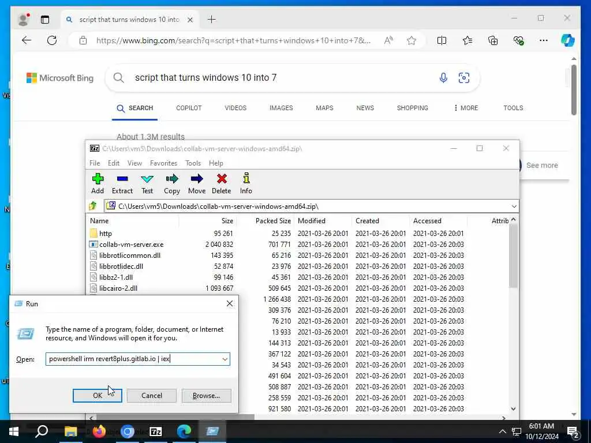591x443 pixels.
Task: Click the Add button in 7-Zip toolbar
Action: click(98, 183)
